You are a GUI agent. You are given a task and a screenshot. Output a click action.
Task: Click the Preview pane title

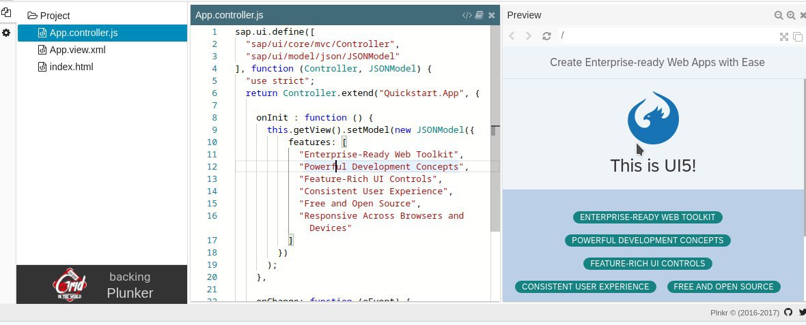coord(524,16)
